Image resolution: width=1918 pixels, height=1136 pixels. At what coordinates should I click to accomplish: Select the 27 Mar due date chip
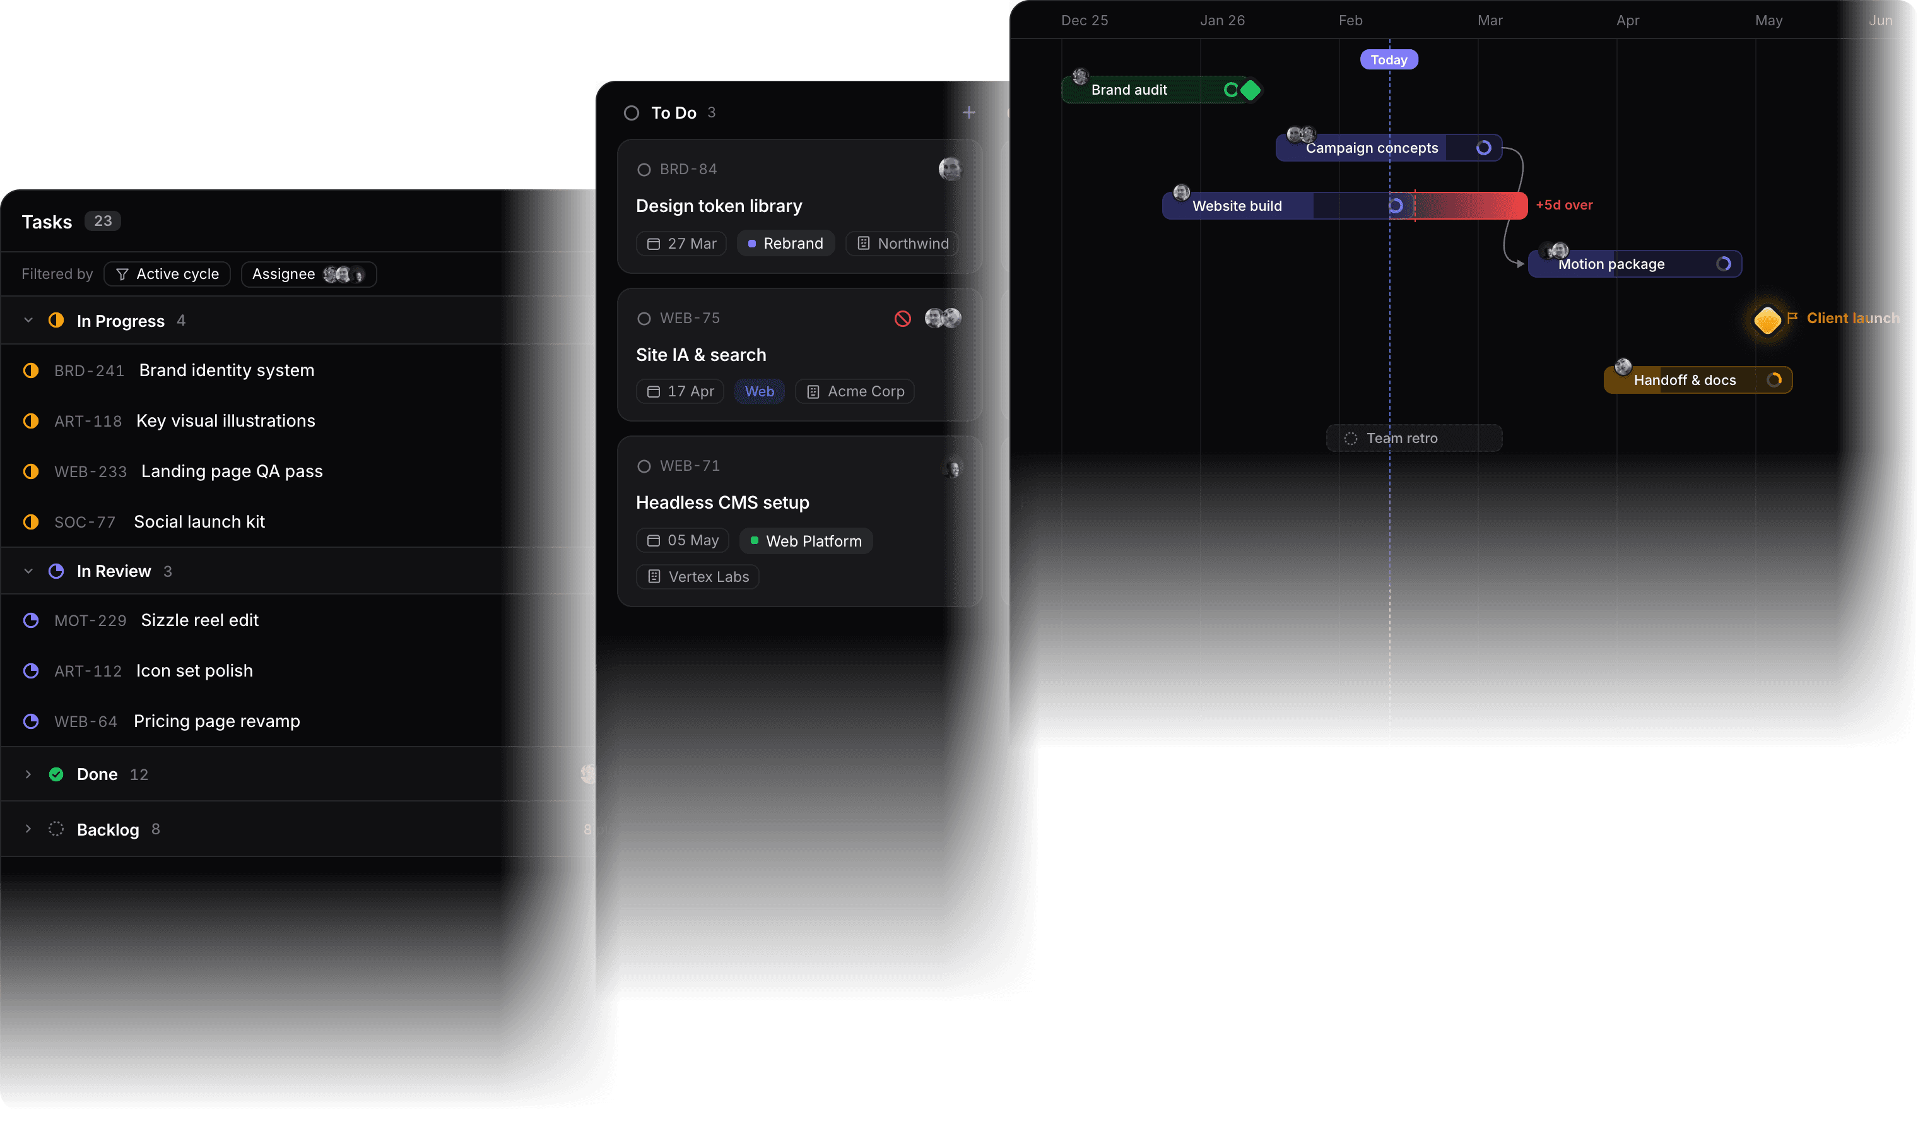681,244
